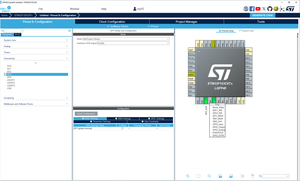Open the pin search dropdown
The height and width of the screenshot is (181, 300).
click(287, 176)
